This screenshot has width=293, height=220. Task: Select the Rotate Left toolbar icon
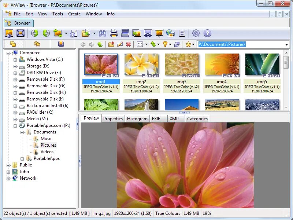[x=35, y=33]
